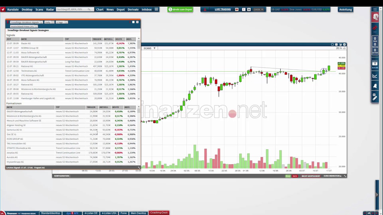Click the chart window number 1 icon
Viewport: 383px width, 215px height.
(336, 44)
